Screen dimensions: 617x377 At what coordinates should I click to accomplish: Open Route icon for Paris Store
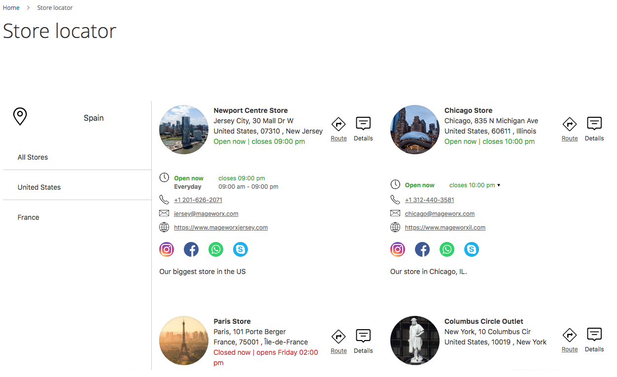(x=339, y=337)
